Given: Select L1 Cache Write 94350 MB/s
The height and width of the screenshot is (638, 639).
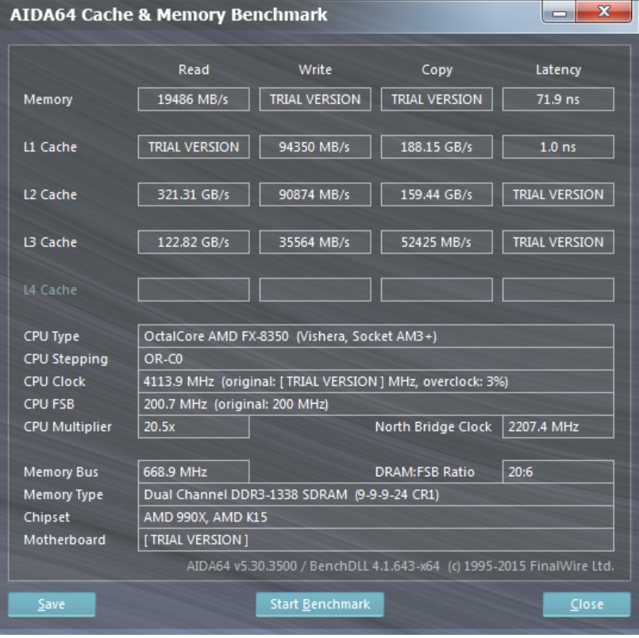Looking at the screenshot, I should 315,147.
